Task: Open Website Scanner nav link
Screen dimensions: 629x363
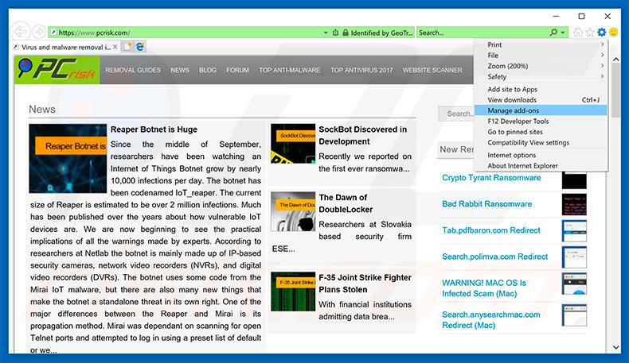Action: (432, 70)
